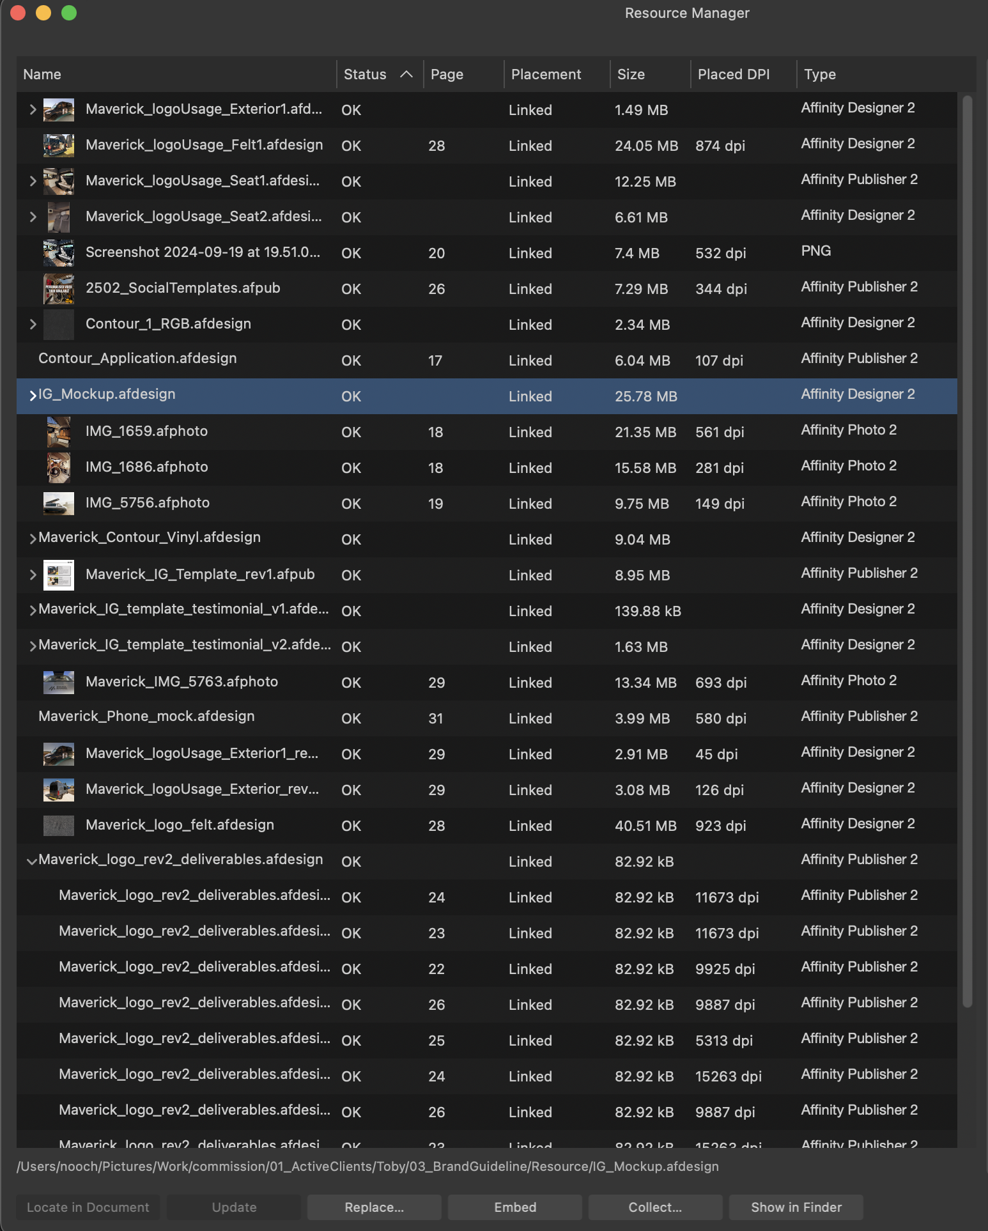
Task: Select IMG_1659.afphoto thumbnail
Action: pyautogui.click(x=58, y=431)
